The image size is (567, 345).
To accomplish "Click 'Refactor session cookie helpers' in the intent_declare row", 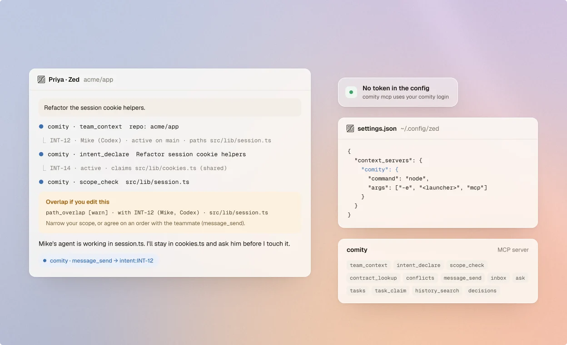I will [x=191, y=154].
